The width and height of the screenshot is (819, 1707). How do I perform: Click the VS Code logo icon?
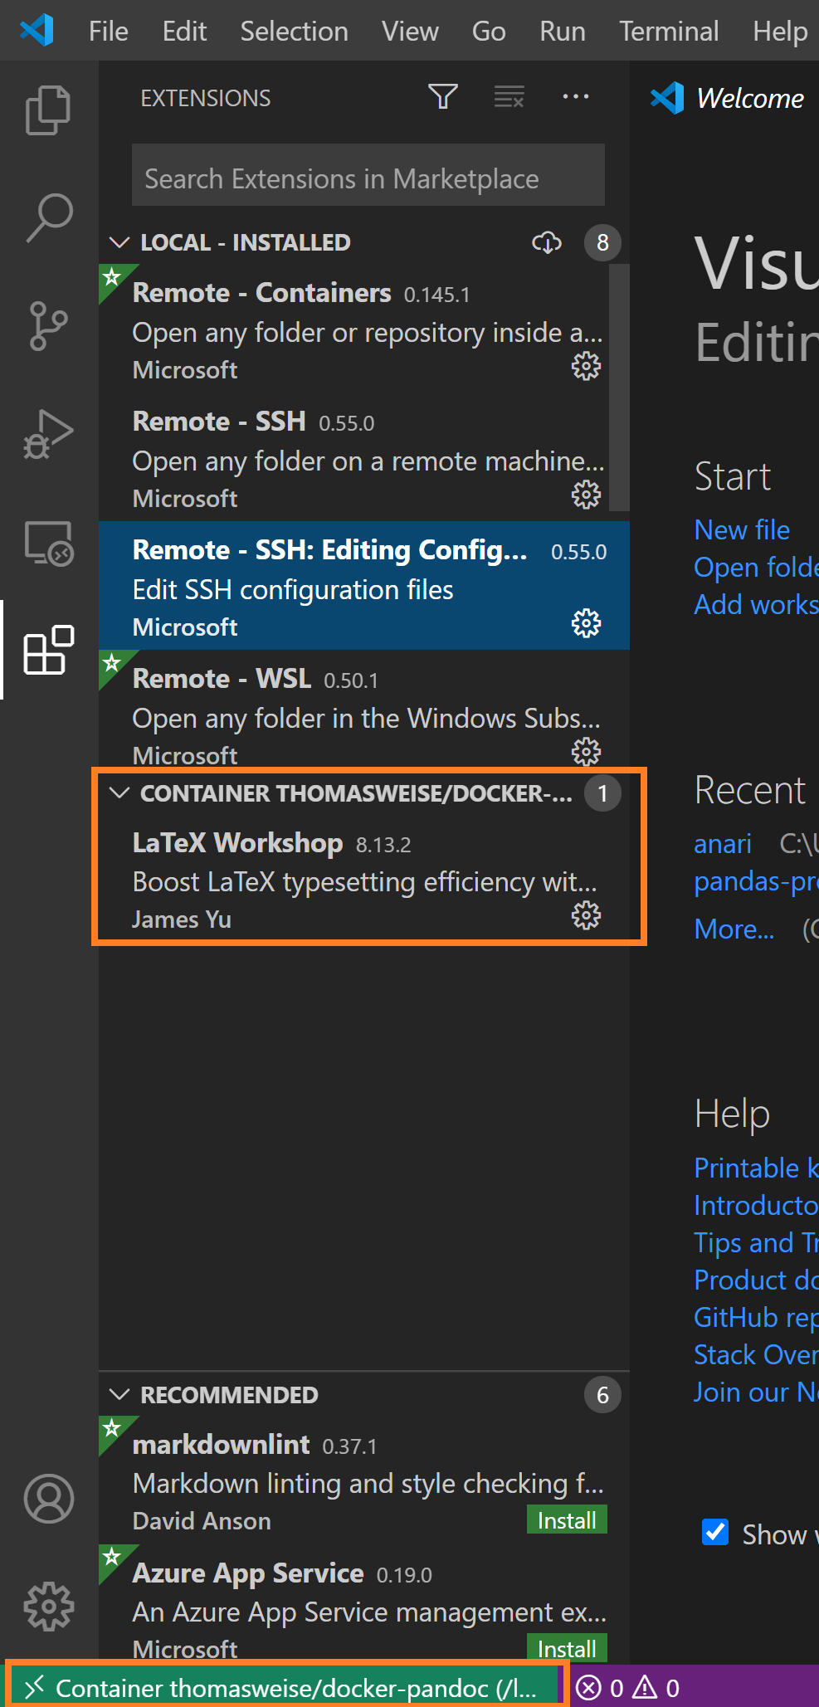click(x=37, y=31)
